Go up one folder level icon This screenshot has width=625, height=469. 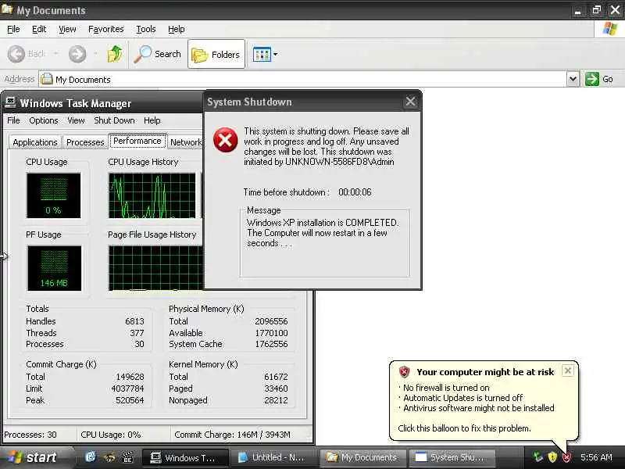[115, 54]
